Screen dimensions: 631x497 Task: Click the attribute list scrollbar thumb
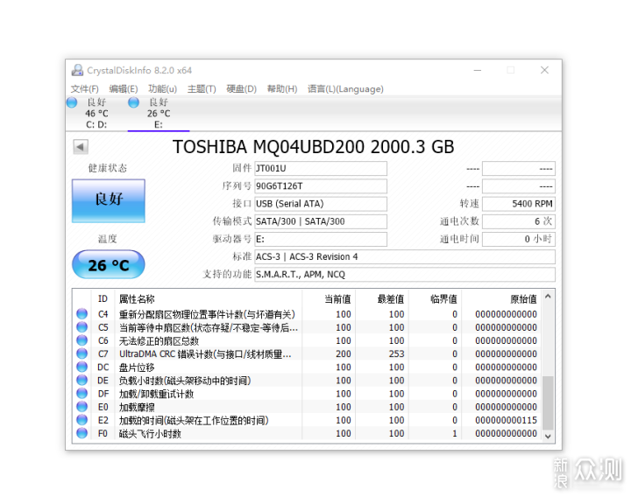coord(548,402)
